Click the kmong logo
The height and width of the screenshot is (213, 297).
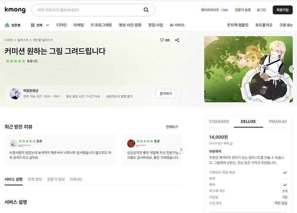[15, 10]
